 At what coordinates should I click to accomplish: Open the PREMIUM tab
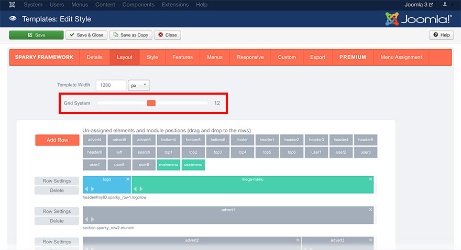(x=353, y=57)
